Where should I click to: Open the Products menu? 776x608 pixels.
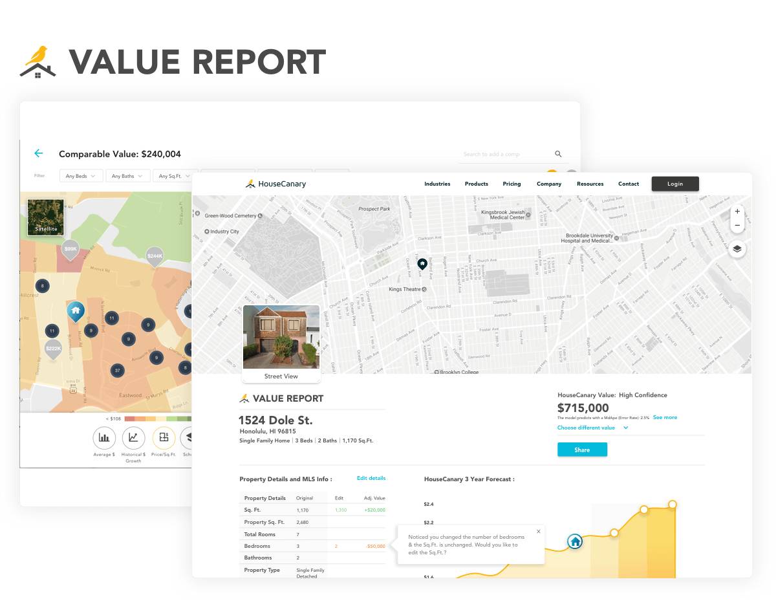(477, 184)
